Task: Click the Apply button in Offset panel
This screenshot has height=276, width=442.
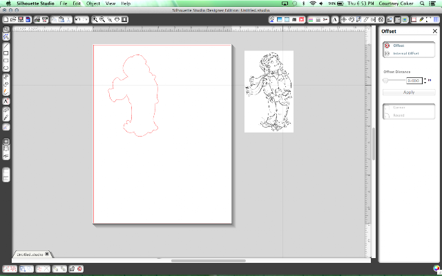Action: click(x=409, y=92)
